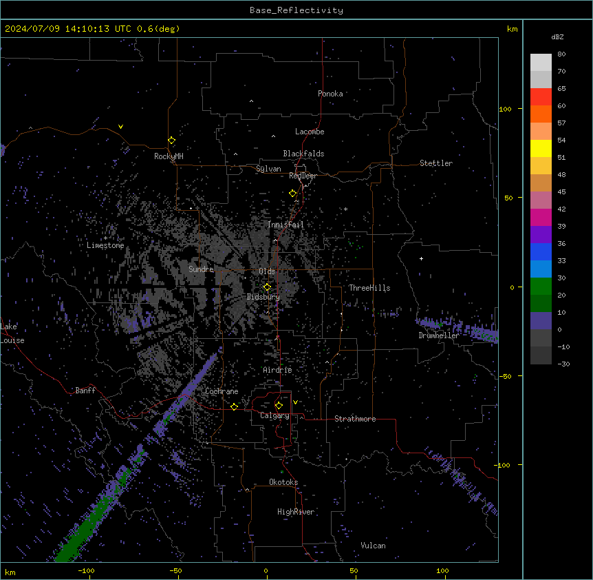Viewport: 593px width, 580px height.
Task: Click the yellow V marker northeast of Calgary
Action: [x=295, y=402]
